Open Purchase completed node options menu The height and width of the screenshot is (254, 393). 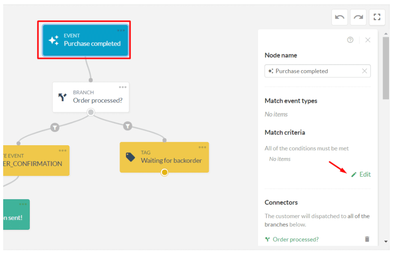tap(121, 31)
